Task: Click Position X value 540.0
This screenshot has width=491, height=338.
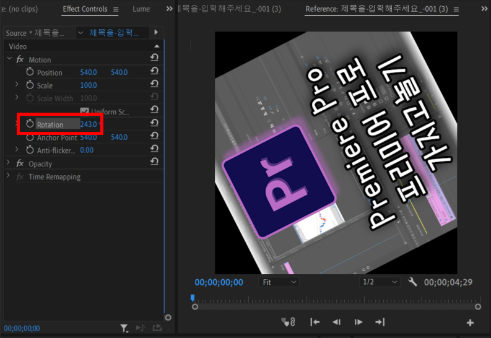Action: pyautogui.click(x=89, y=72)
